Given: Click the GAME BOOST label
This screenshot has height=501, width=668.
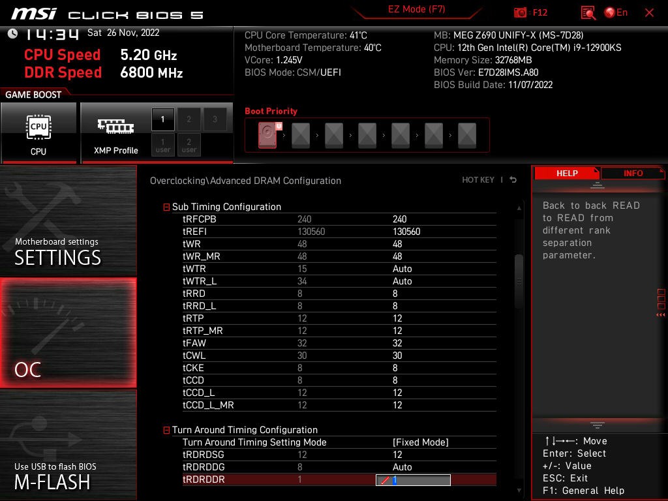Looking at the screenshot, I should (x=33, y=95).
